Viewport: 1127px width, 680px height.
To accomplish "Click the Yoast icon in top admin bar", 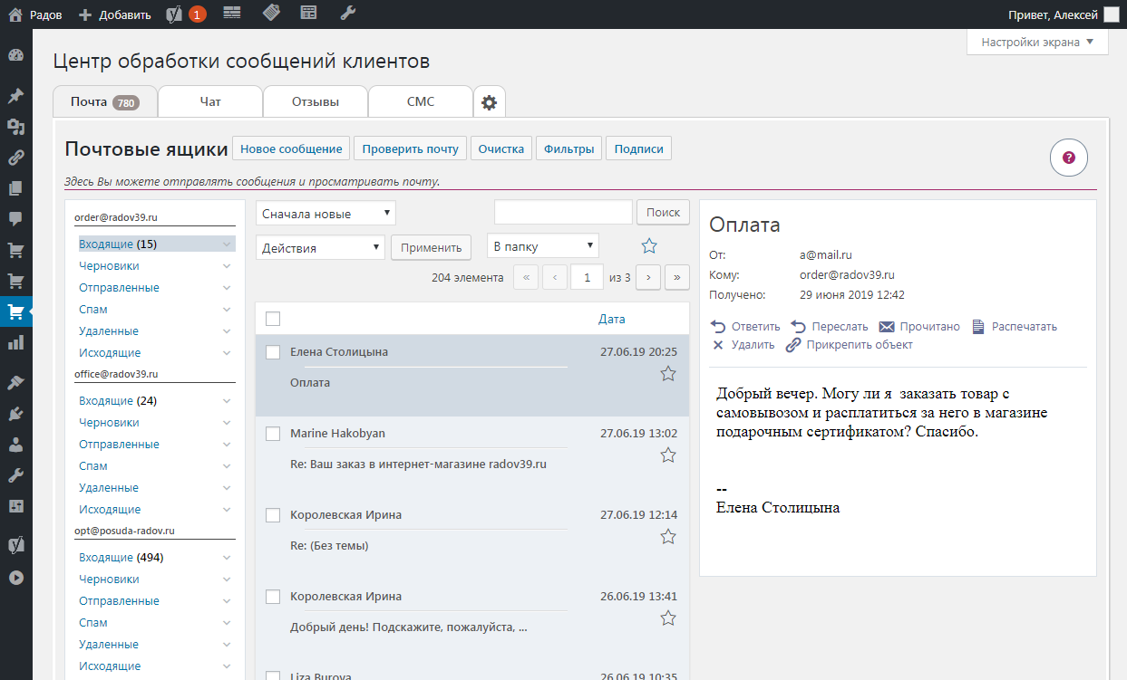I will (x=176, y=14).
